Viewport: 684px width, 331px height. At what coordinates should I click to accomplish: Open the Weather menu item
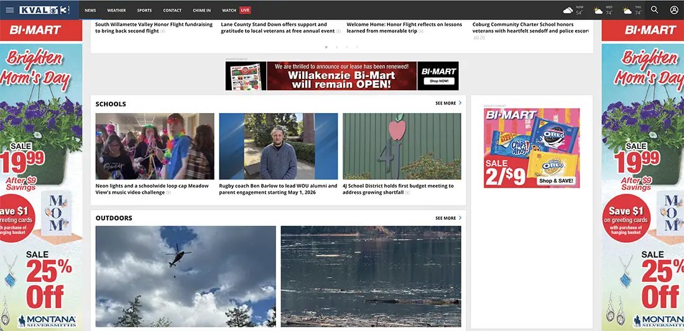[x=116, y=10]
